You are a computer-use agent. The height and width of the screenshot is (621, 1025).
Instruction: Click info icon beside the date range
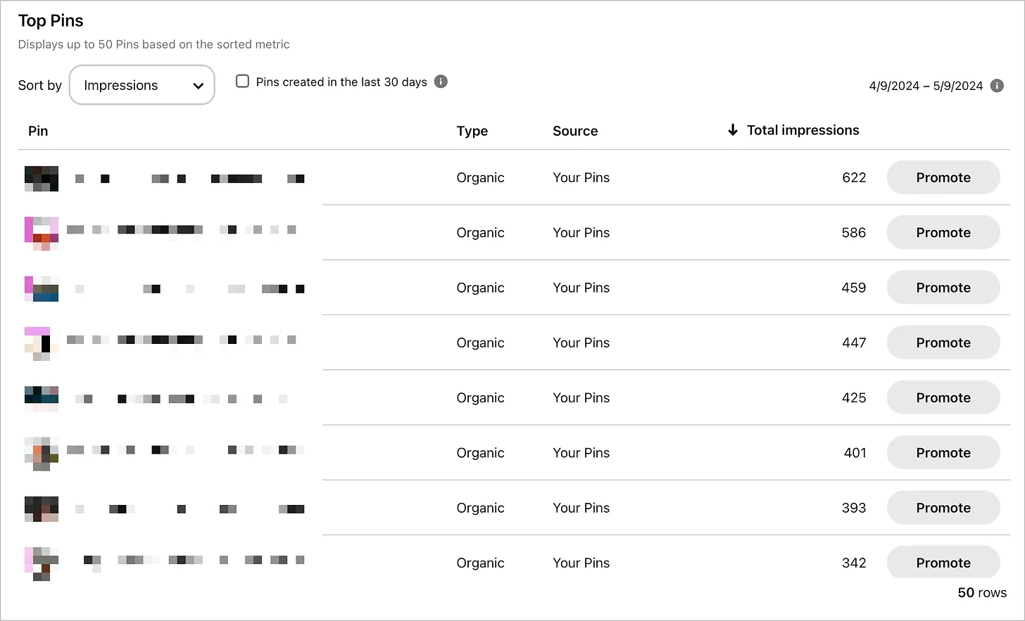(x=997, y=86)
